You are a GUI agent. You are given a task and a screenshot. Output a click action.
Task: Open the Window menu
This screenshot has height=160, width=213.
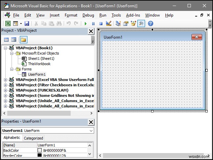point(153,15)
